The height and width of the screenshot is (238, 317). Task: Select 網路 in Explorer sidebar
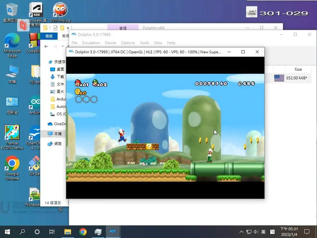[x=54, y=144]
